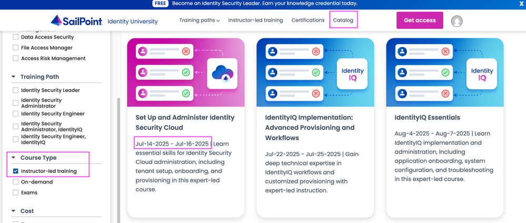
Task: Click the FREE badge in top banner
Action: [x=160, y=4]
